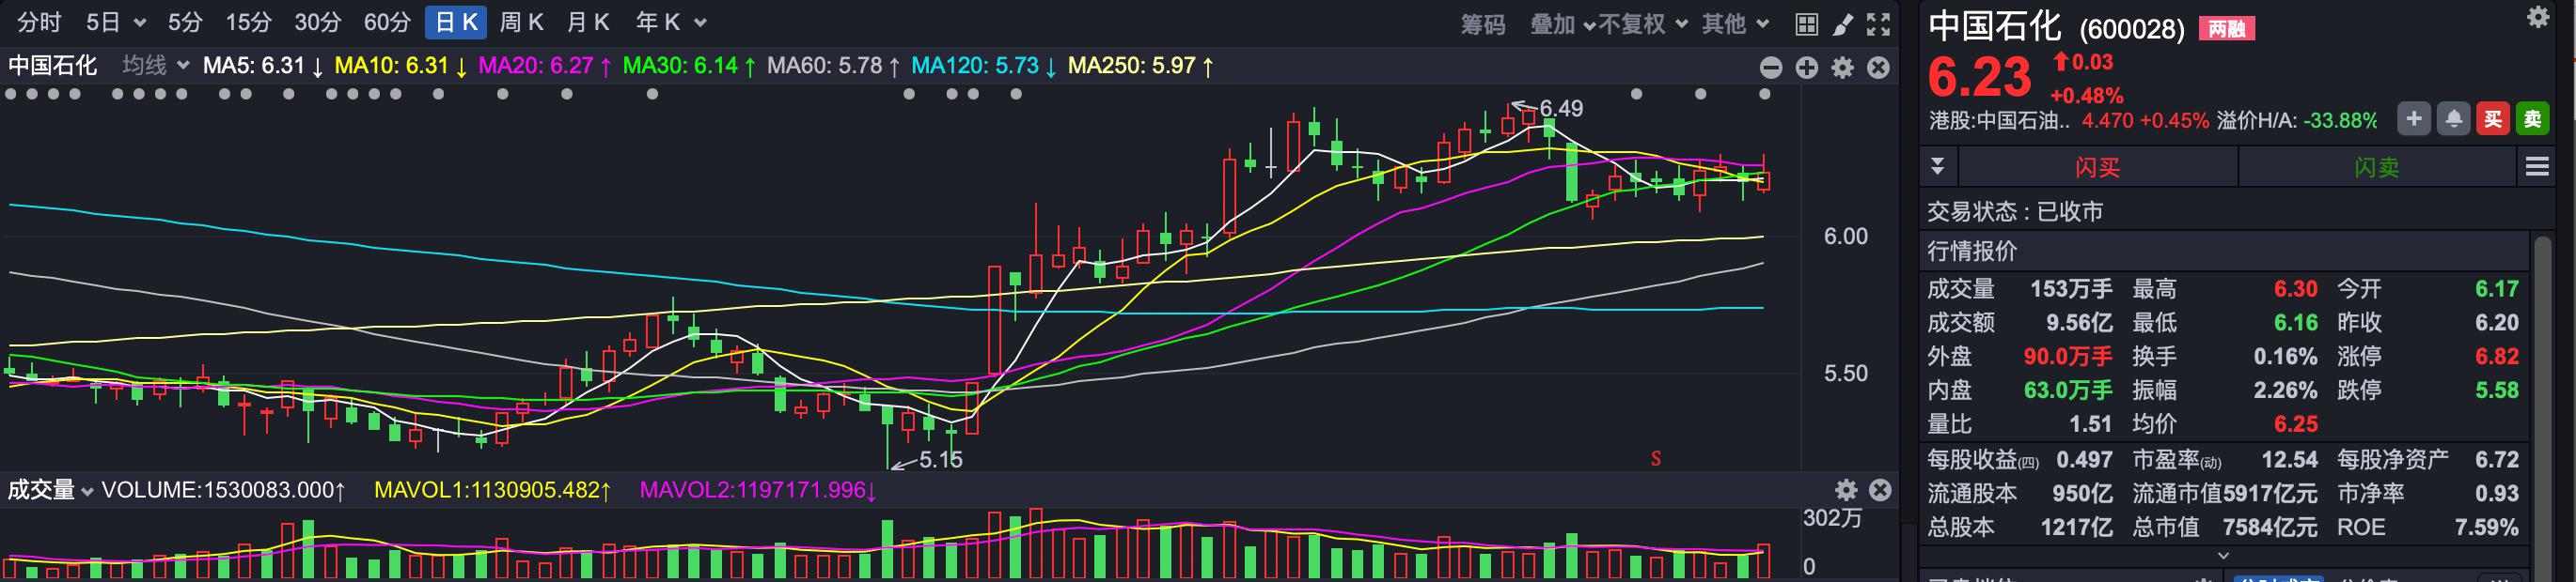Click the 交易状态:已收市 status text
This screenshot has width=2576, height=582.
click(x=2015, y=211)
